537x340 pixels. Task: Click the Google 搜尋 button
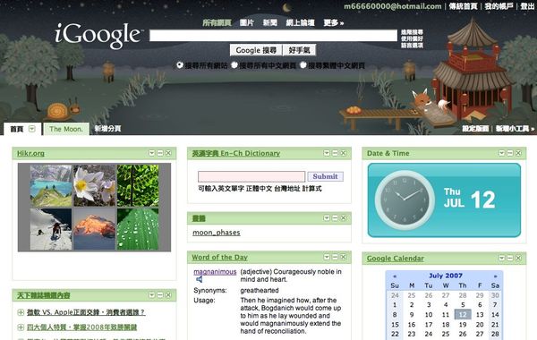click(256, 50)
